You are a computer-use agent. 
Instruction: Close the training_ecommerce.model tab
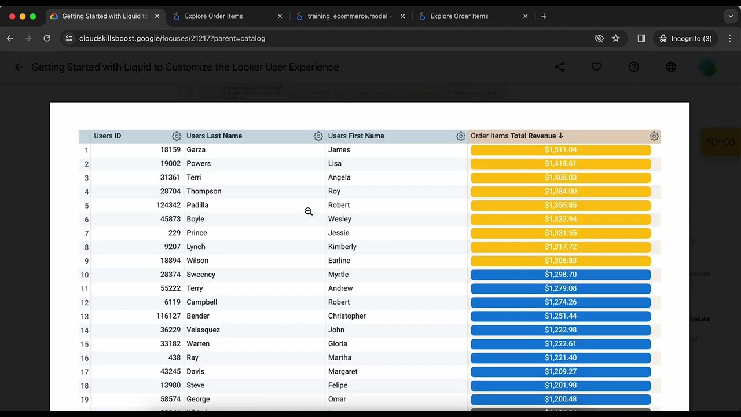click(402, 16)
